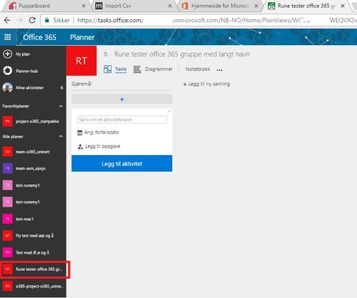Image resolution: width=357 pixels, height=298 pixels.
Task: Click the plan title Rune tester office 365 gruppe
Action: [x=182, y=54]
